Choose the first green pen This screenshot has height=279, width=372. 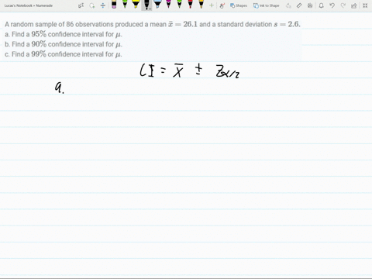click(x=125, y=5)
